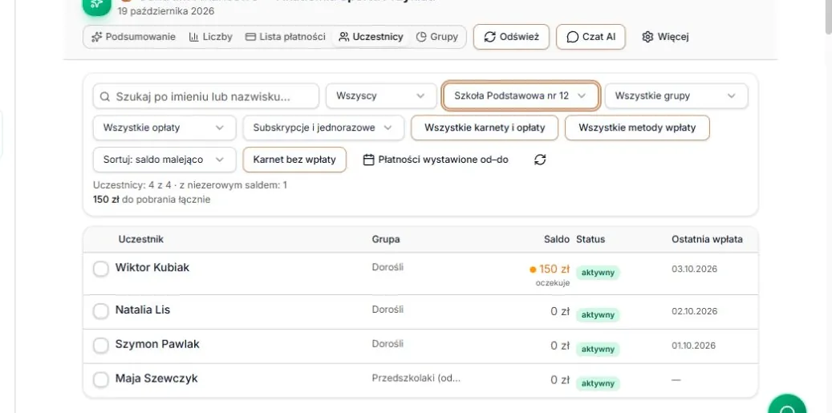
Task: Open Wiktor Kubiak participant row
Action: 420,273
